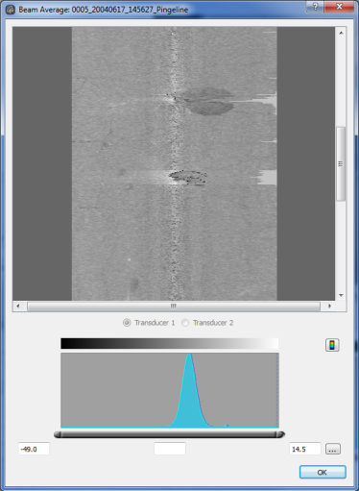The width and height of the screenshot is (359, 491).
Task: Click the horizontal scrollbar right arrow
Action: tap(329, 307)
